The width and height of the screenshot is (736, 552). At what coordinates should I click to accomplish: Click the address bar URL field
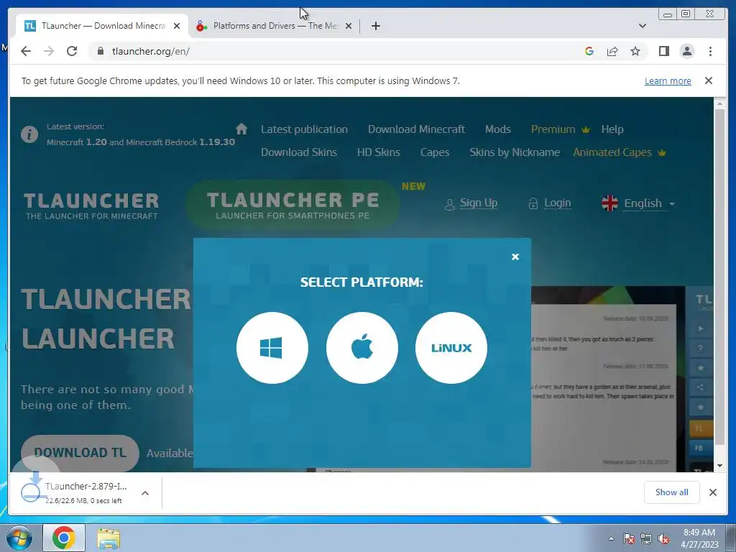[x=338, y=51]
